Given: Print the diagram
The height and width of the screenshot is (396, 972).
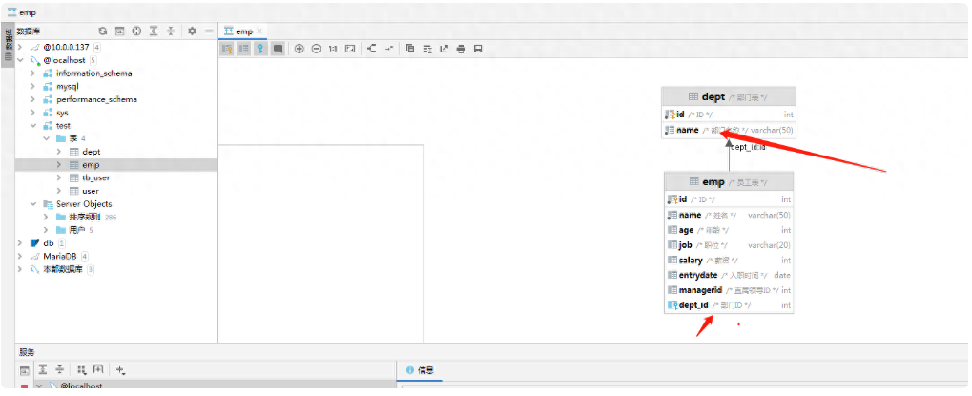Looking at the screenshot, I should click(x=461, y=49).
